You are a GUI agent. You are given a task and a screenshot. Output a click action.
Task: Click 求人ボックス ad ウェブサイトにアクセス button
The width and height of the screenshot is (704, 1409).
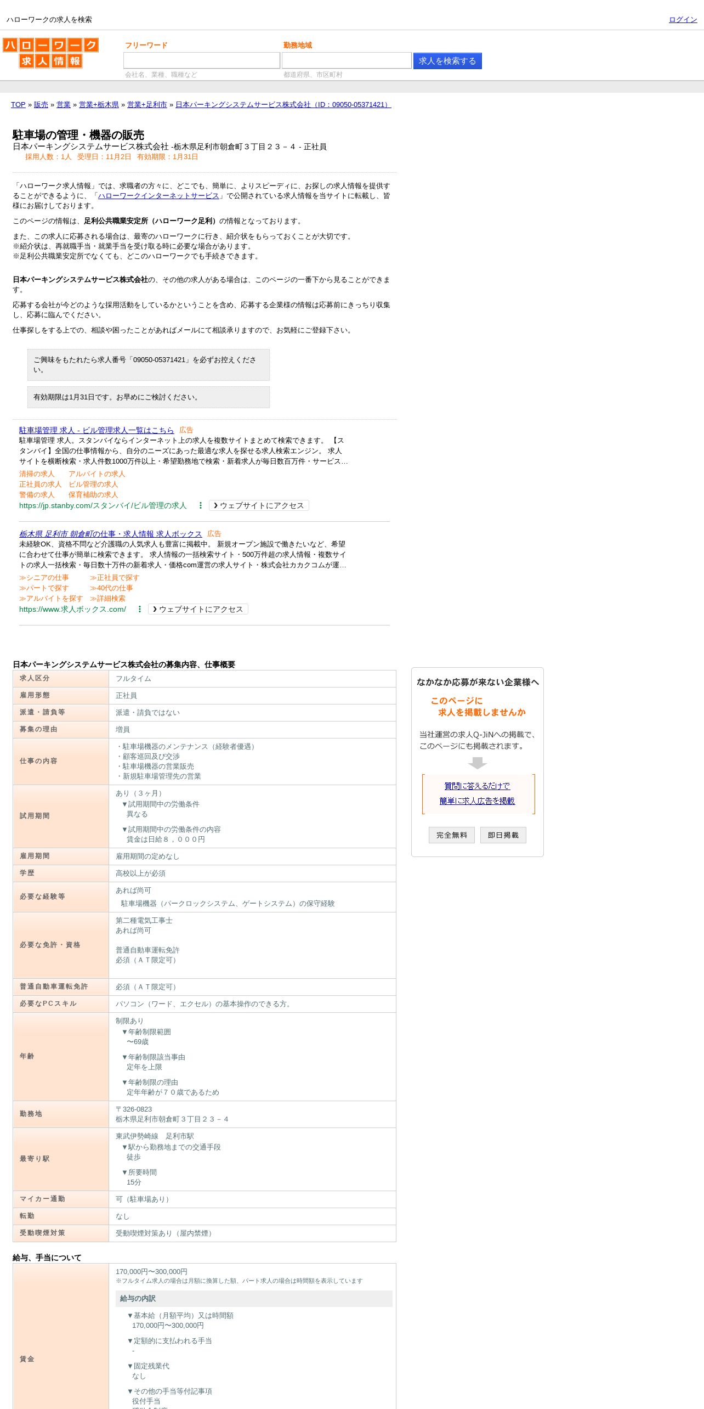pyautogui.click(x=198, y=609)
